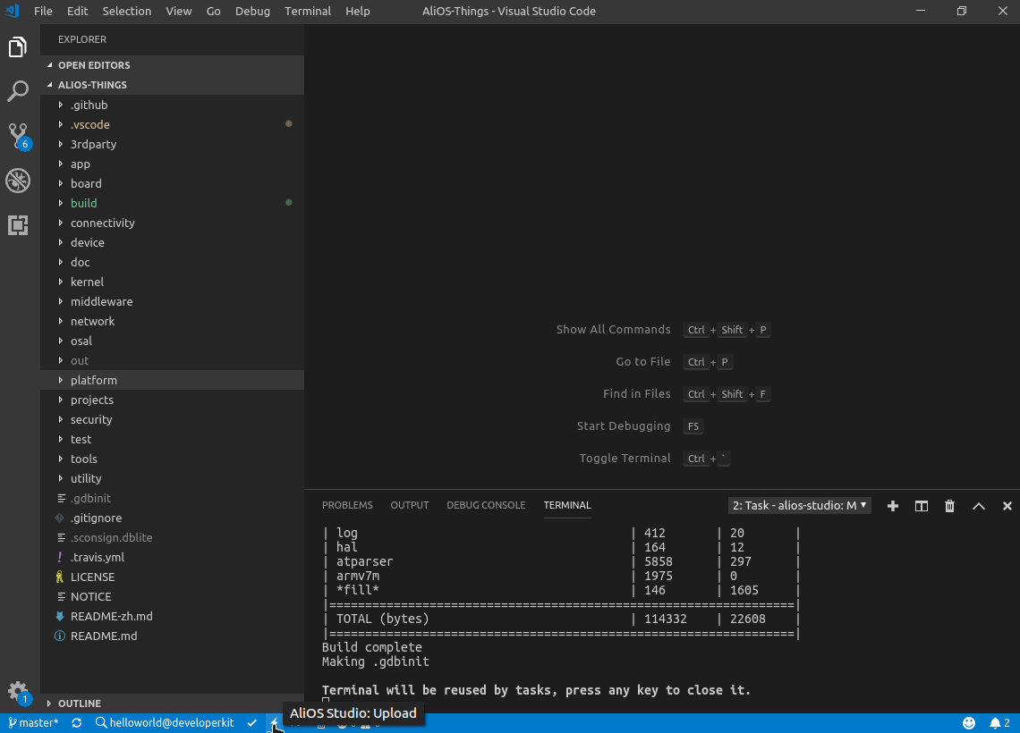The image size is (1020, 733).
Task: Open the Manage gear icon
Action: point(18,691)
